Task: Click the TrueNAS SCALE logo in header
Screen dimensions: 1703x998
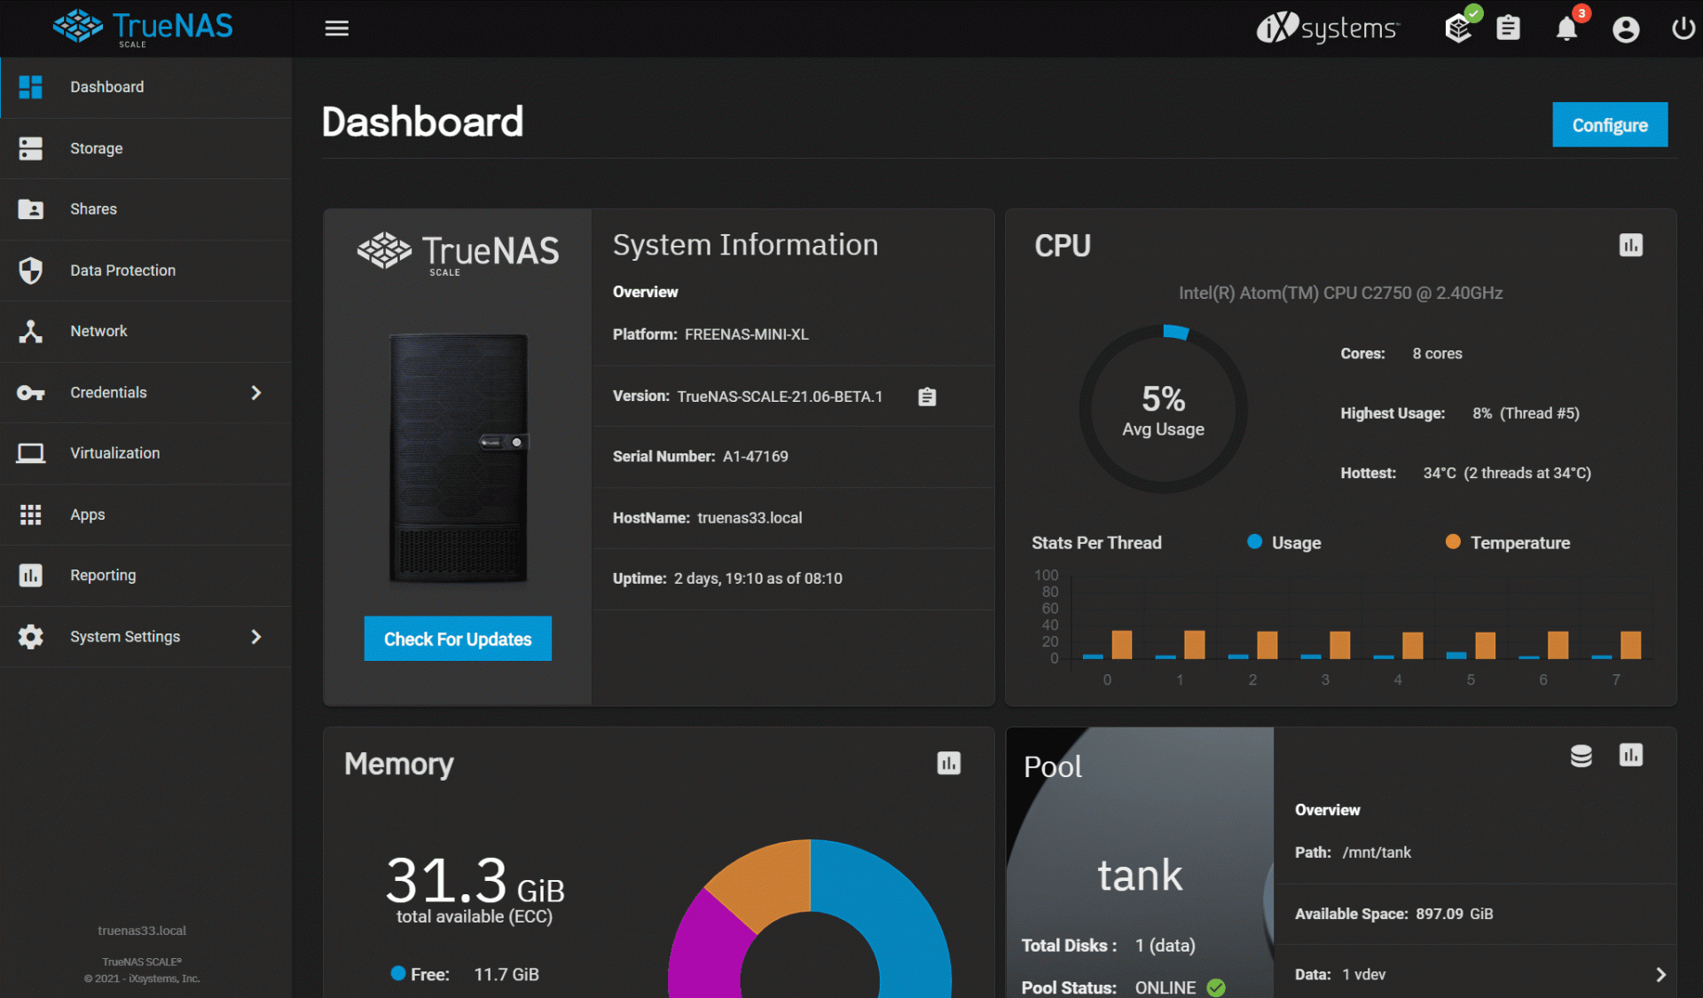Action: pyautogui.click(x=143, y=28)
